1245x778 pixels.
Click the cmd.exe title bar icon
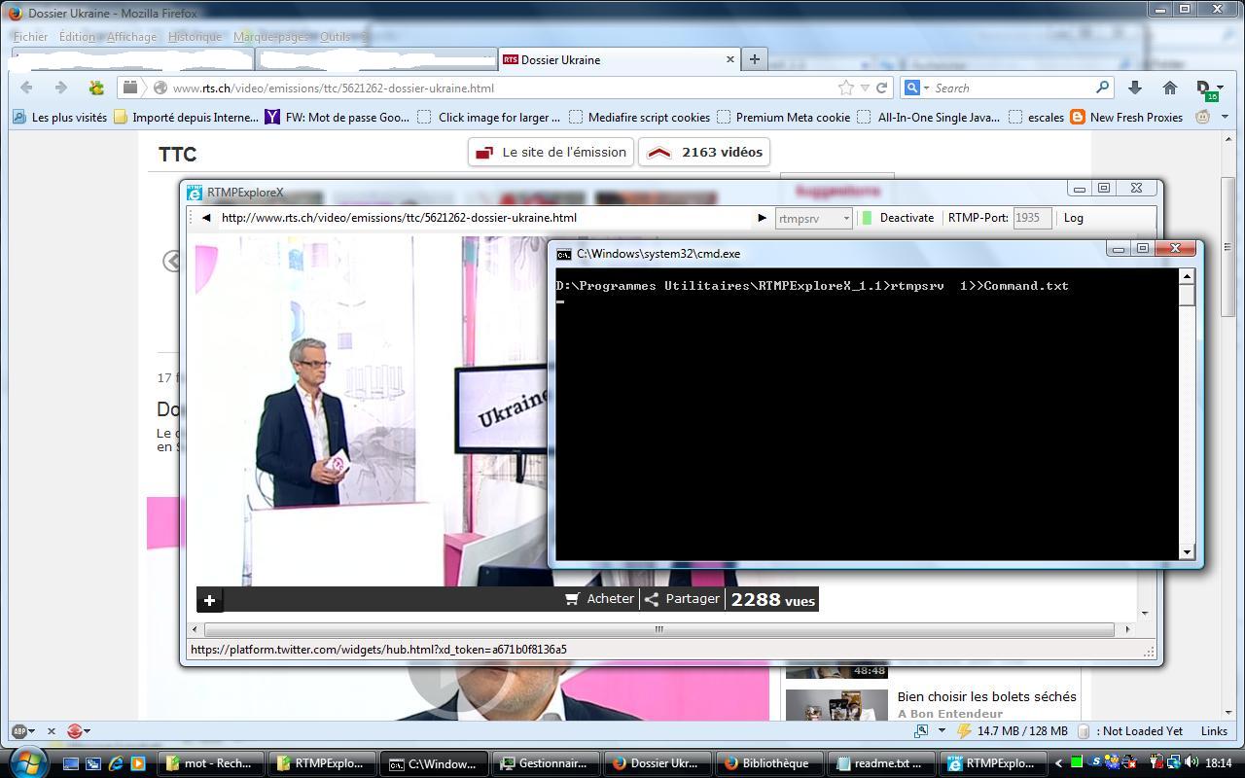pos(563,254)
